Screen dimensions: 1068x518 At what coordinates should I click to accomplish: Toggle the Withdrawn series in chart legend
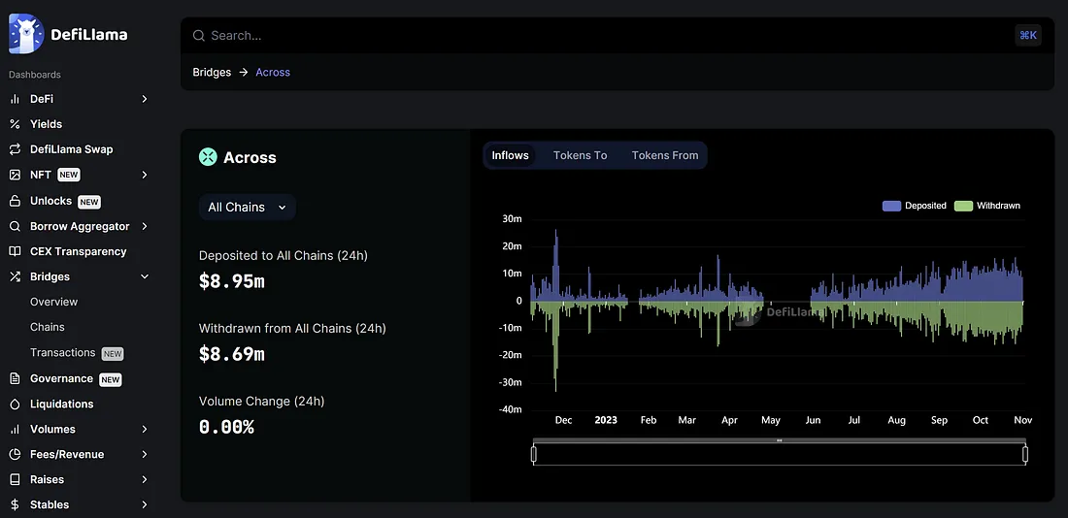987,206
